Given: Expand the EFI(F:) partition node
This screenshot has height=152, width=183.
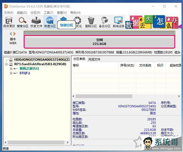Looking at the screenshot, I should pyautogui.click(x=11, y=73).
